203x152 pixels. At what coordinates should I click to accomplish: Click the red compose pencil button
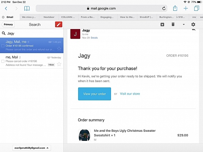pos(59,24)
